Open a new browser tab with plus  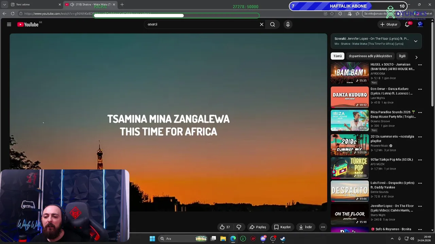coord(122,4)
